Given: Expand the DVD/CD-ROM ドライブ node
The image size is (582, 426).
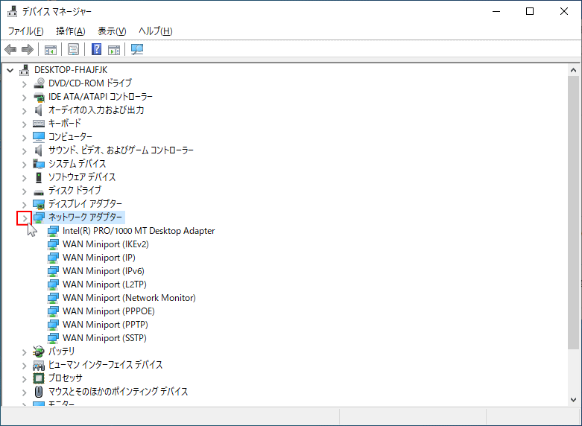Looking at the screenshot, I should click(25, 84).
